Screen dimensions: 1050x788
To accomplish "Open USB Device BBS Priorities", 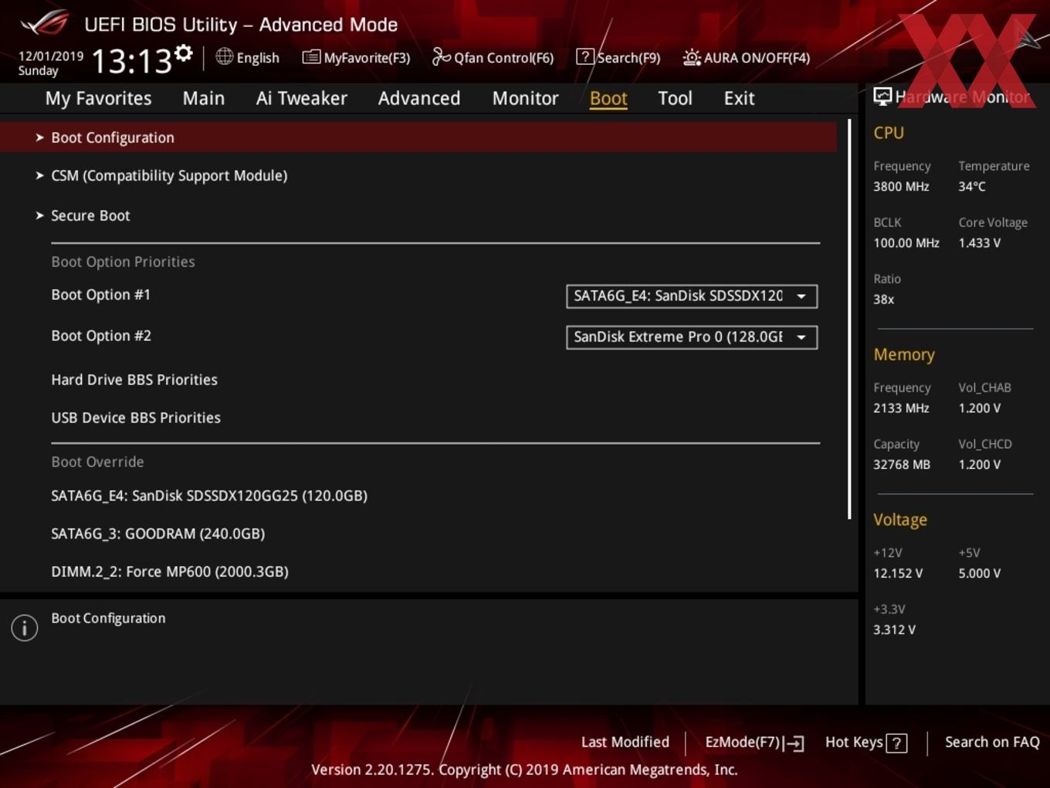I will [x=136, y=417].
